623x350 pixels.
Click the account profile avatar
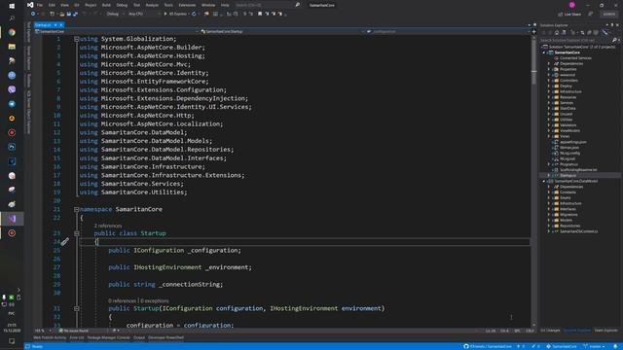(x=571, y=5)
